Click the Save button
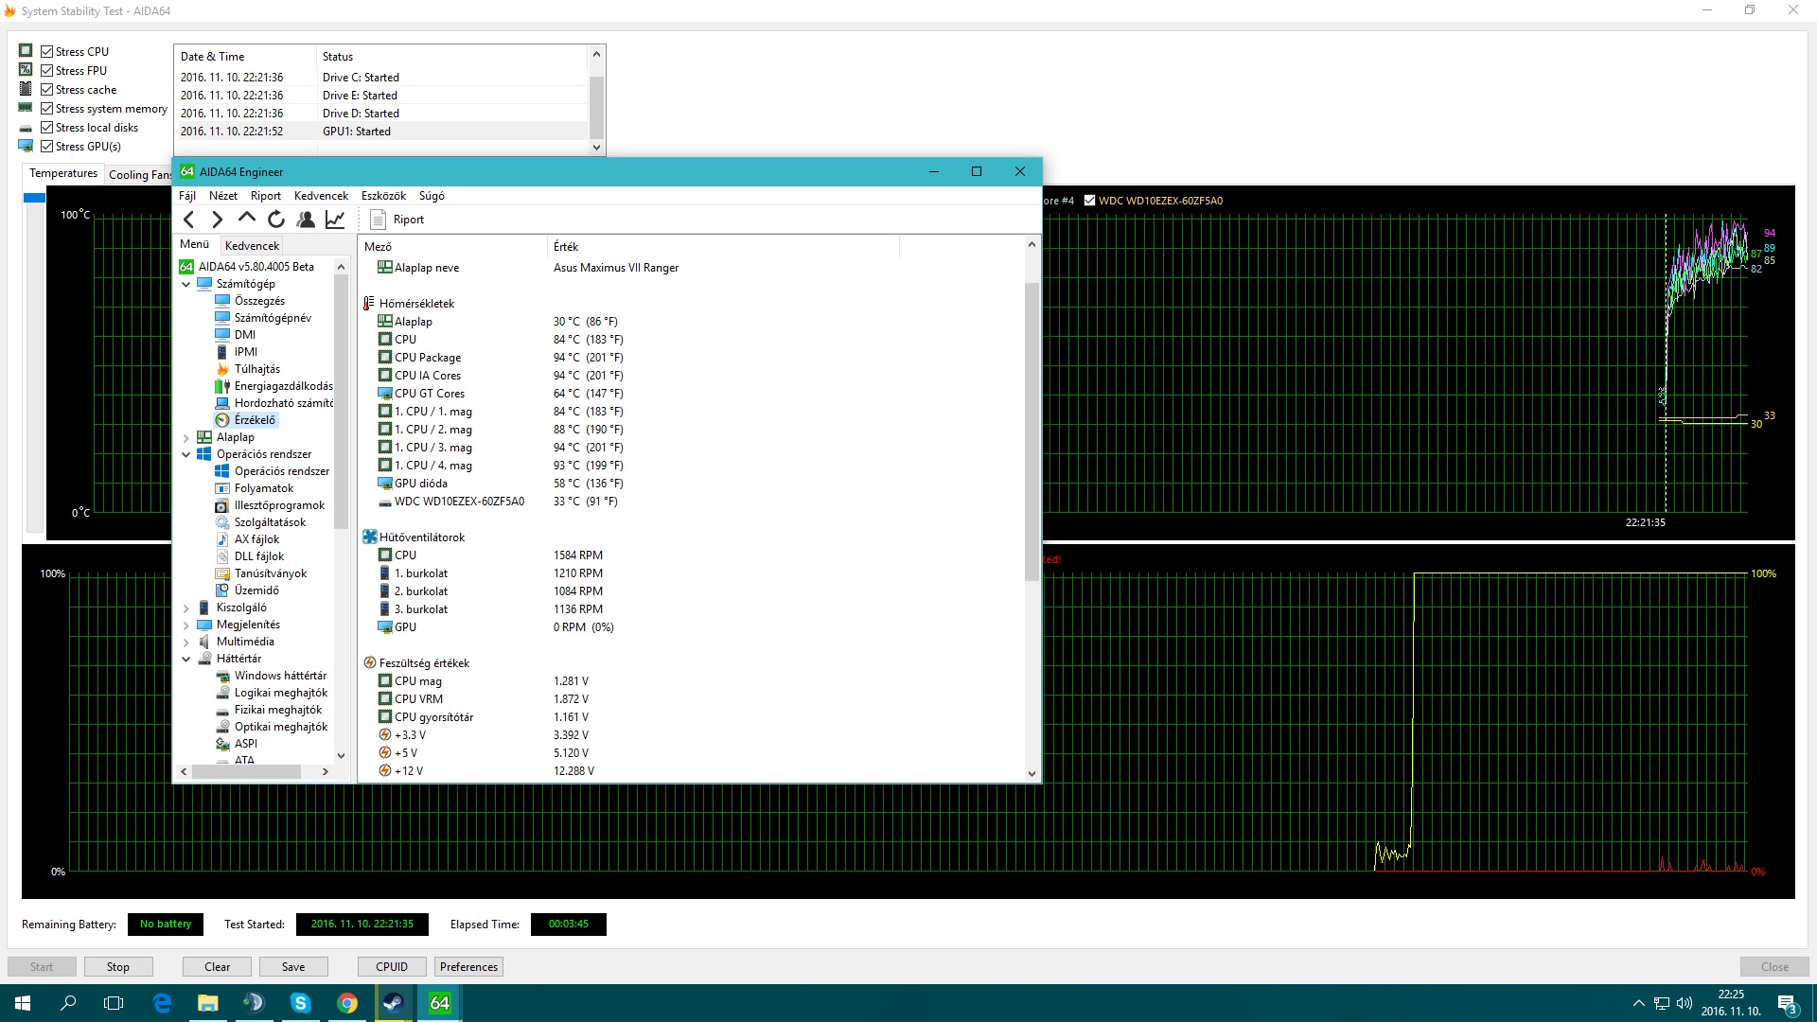1817x1022 pixels. tap(293, 967)
